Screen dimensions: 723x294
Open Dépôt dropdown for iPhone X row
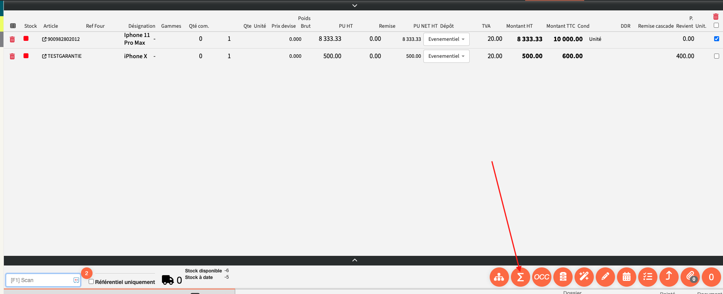[x=446, y=56]
